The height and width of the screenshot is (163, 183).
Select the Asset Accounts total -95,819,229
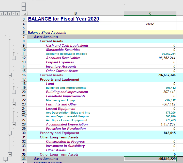150,159
